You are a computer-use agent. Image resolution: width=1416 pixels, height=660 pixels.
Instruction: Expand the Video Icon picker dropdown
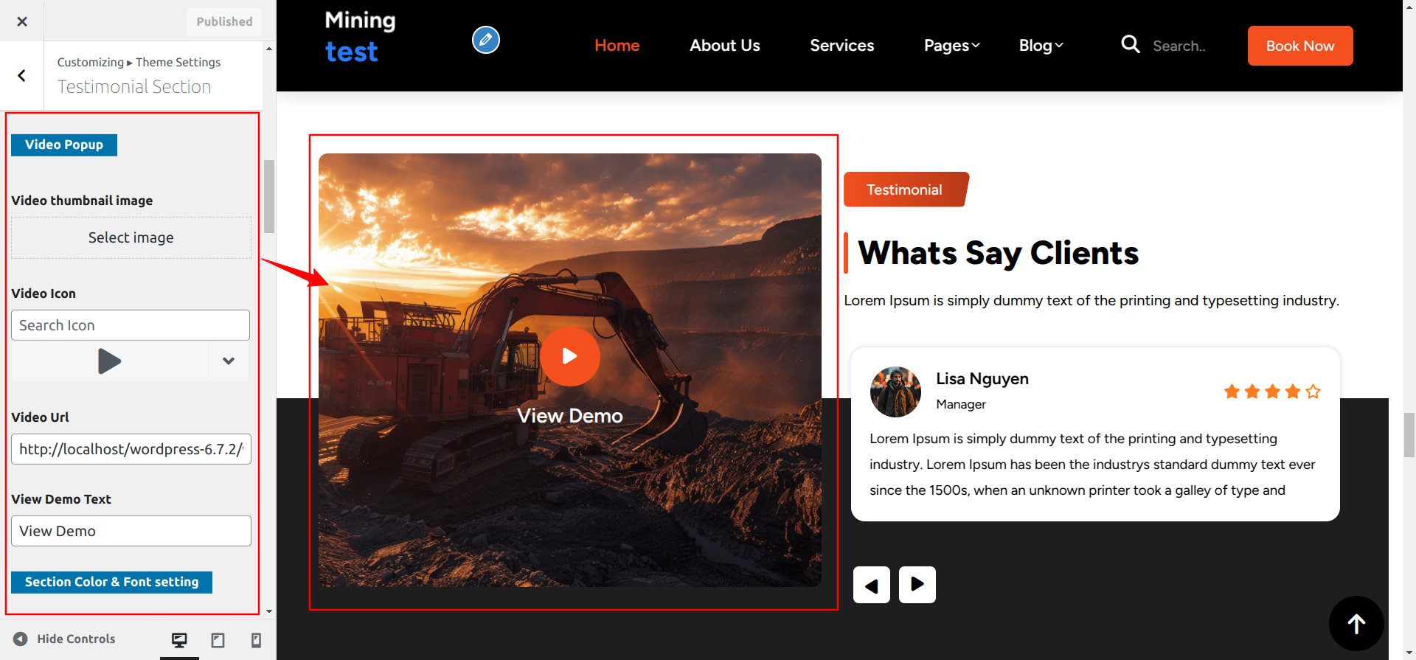pos(229,361)
